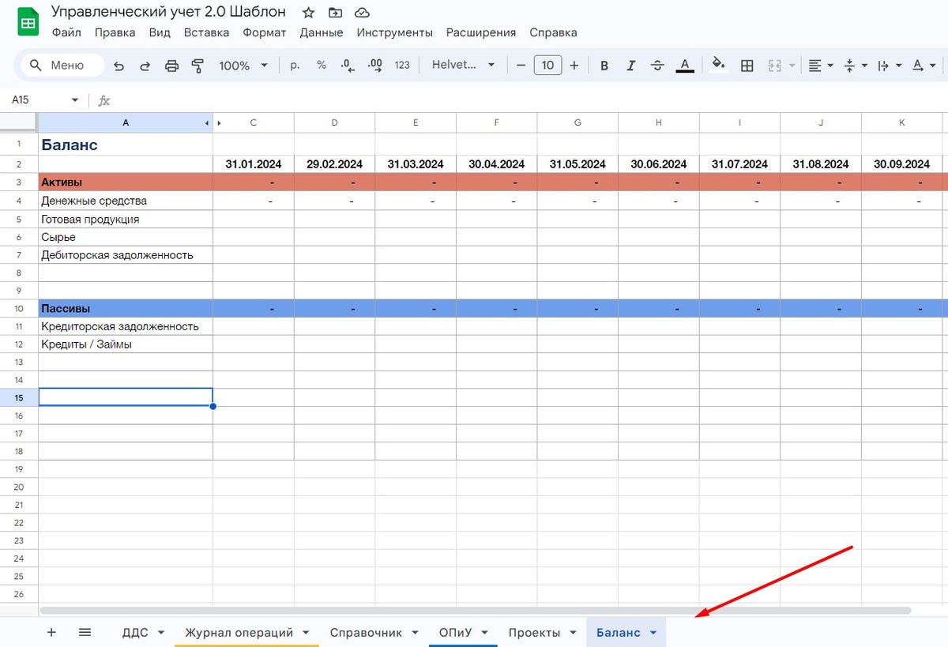The height and width of the screenshot is (647, 948).
Task: Select row 10 header
Action: point(19,308)
